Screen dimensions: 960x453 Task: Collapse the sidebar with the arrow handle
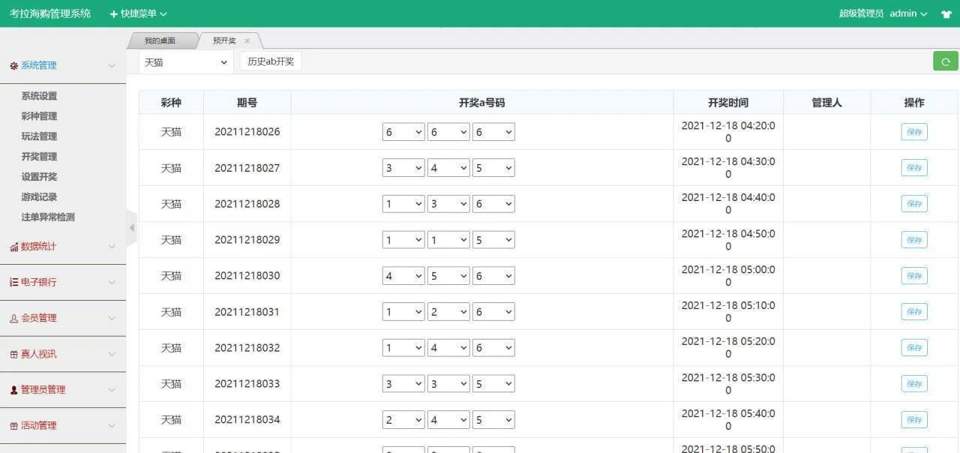[132, 227]
